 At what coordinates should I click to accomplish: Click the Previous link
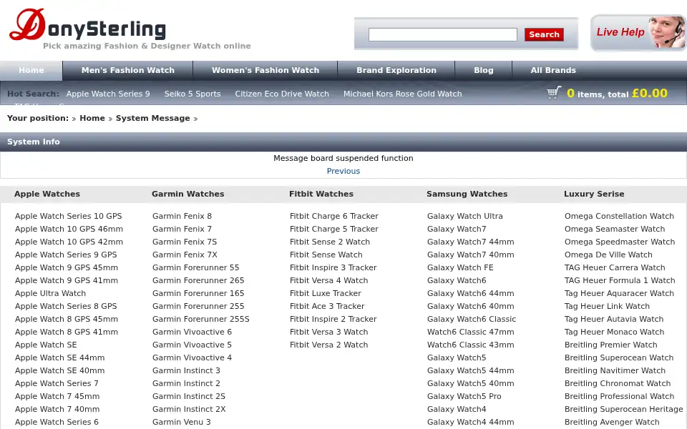click(x=343, y=171)
